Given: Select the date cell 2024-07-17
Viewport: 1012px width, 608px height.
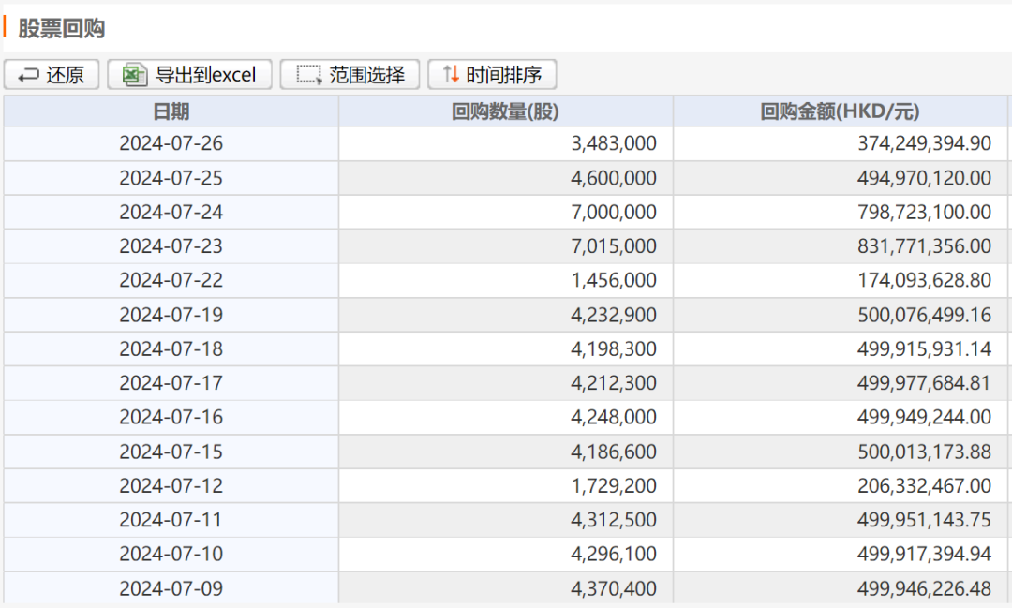Looking at the screenshot, I should coord(171,383).
